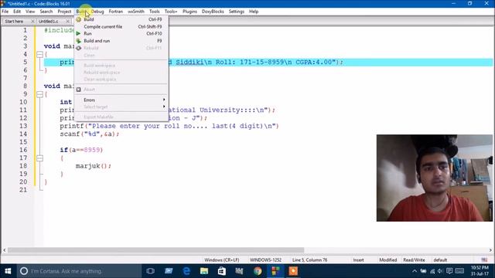Screen dimensions: 495x278
Task: Open the Search menu
Action: coord(46,12)
